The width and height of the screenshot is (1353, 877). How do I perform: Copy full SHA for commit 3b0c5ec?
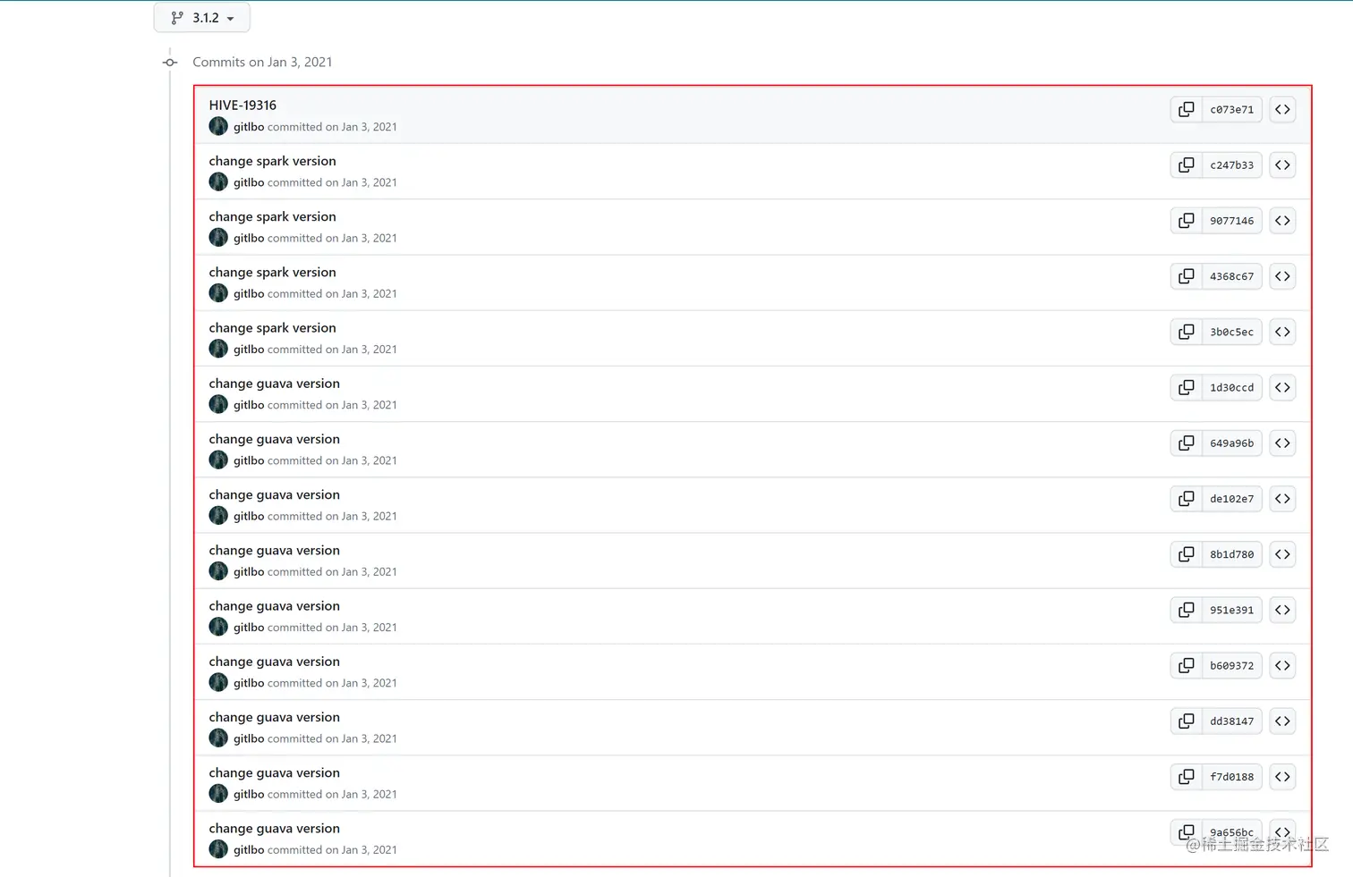pos(1187,332)
